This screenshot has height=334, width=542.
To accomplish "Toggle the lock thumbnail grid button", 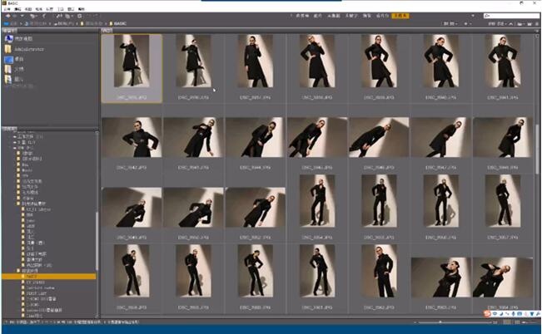I will pos(497,322).
